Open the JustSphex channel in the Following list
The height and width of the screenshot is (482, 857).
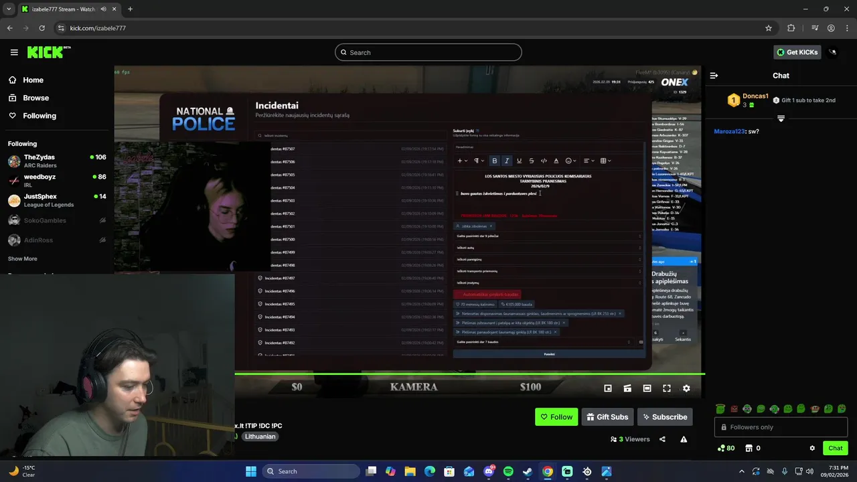(57, 200)
